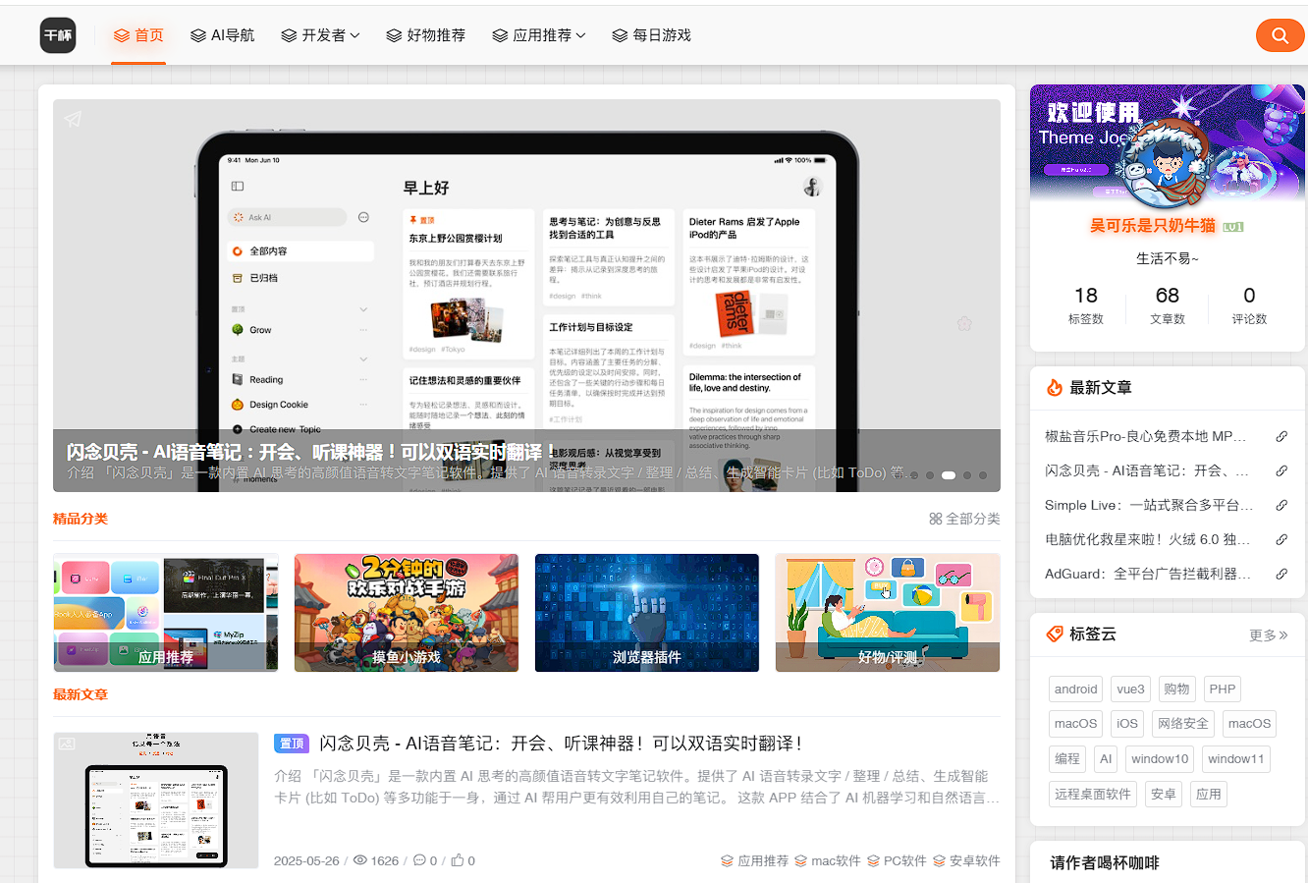Viewport: 1308px width, 883px height.
Task: Select the android tag
Action: [x=1076, y=690]
